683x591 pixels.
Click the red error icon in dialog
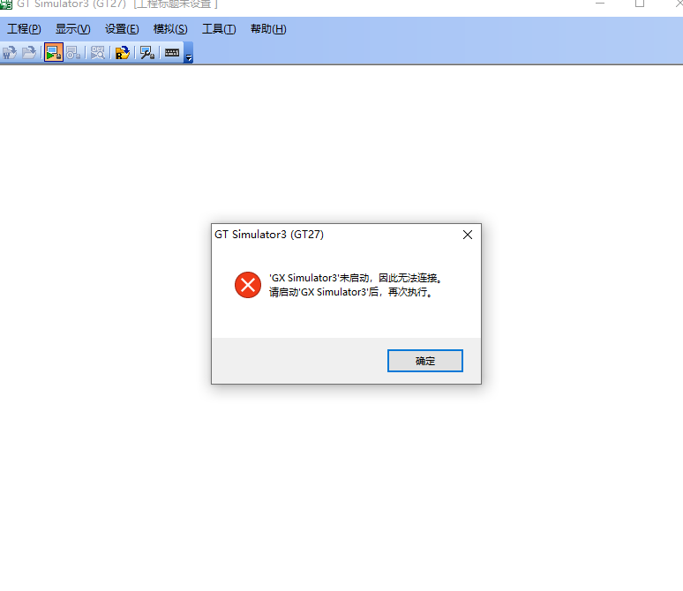[248, 285]
